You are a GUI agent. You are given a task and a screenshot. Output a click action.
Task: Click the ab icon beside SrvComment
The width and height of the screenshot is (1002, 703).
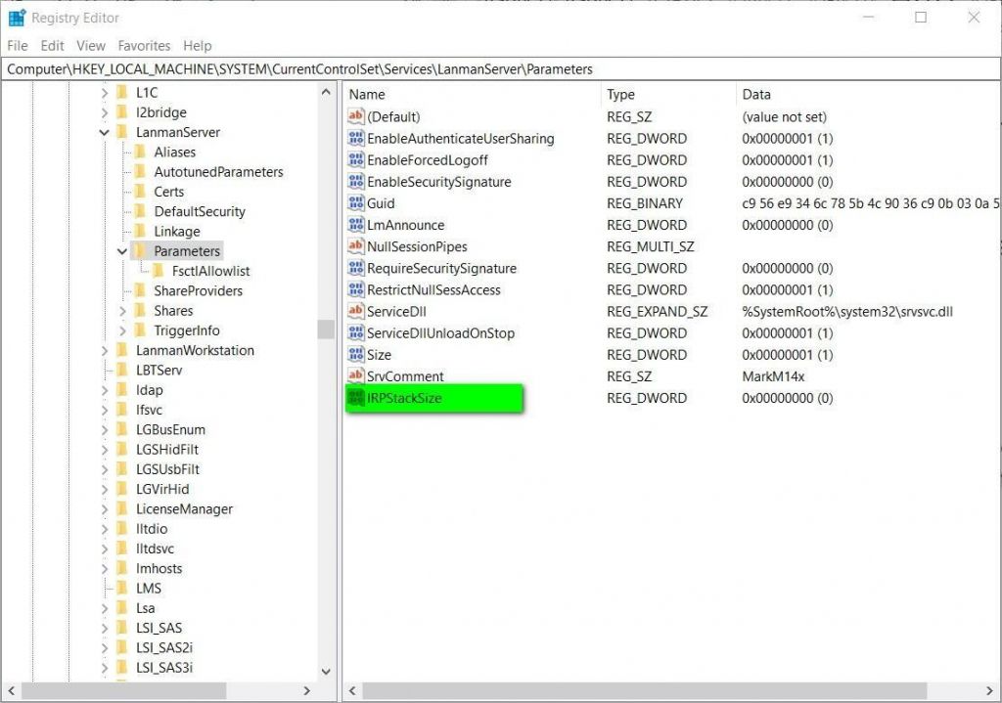tap(357, 376)
